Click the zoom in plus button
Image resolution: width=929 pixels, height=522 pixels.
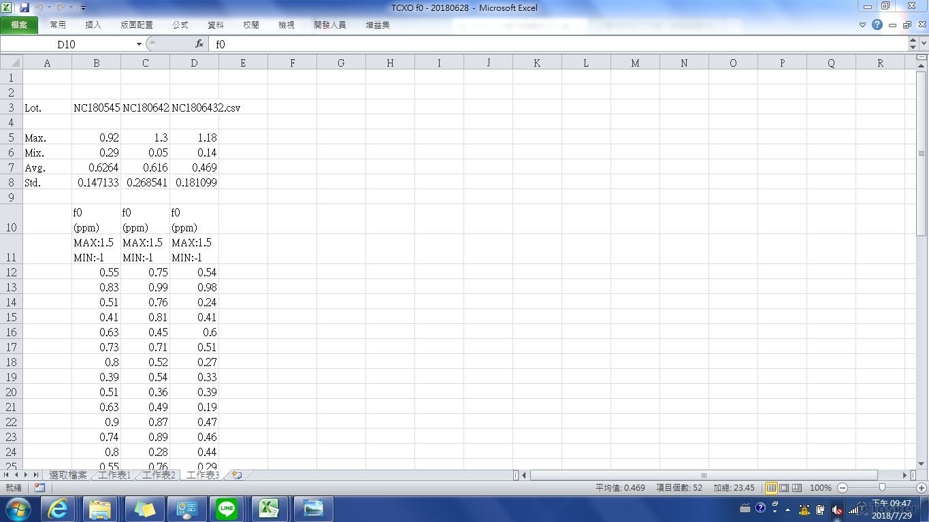(922, 488)
